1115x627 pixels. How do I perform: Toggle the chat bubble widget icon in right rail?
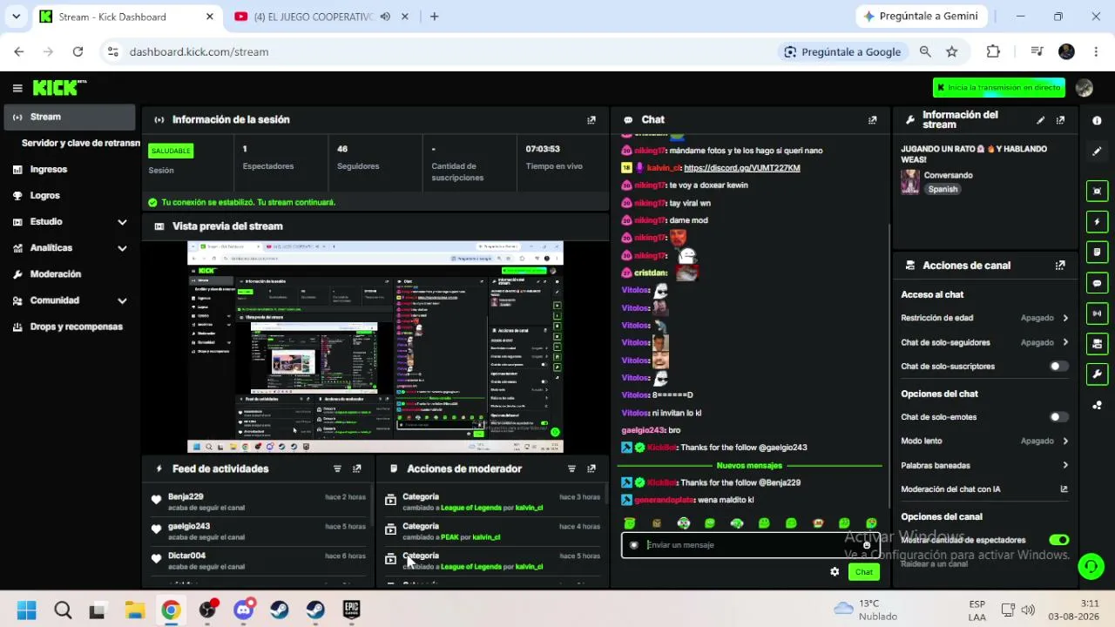pos(1097,283)
